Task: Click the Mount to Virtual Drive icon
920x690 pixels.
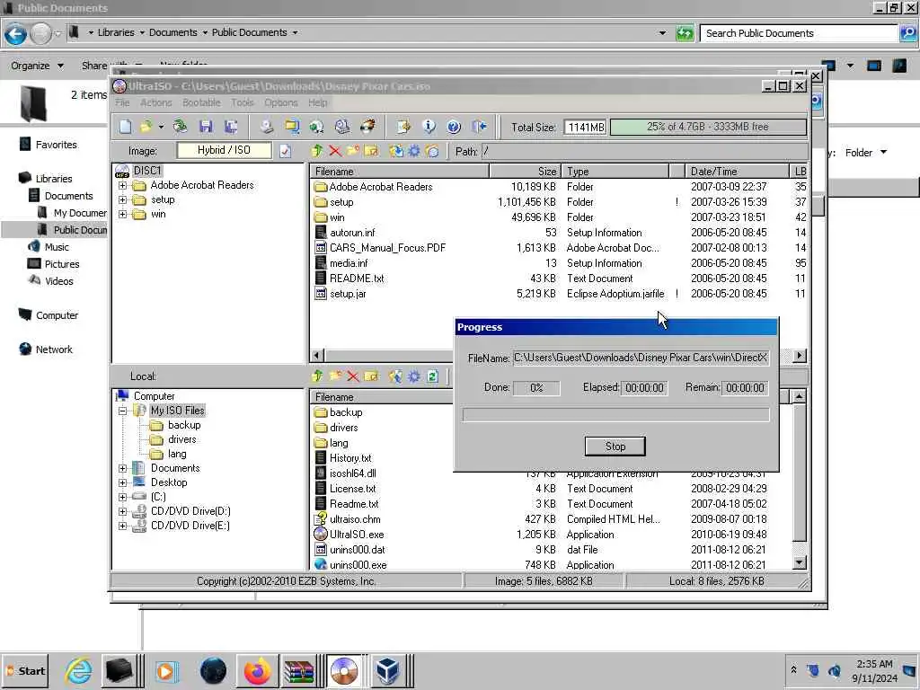Action: [342, 127]
